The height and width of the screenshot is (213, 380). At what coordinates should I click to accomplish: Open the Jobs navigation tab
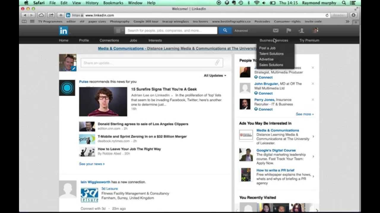click(133, 40)
